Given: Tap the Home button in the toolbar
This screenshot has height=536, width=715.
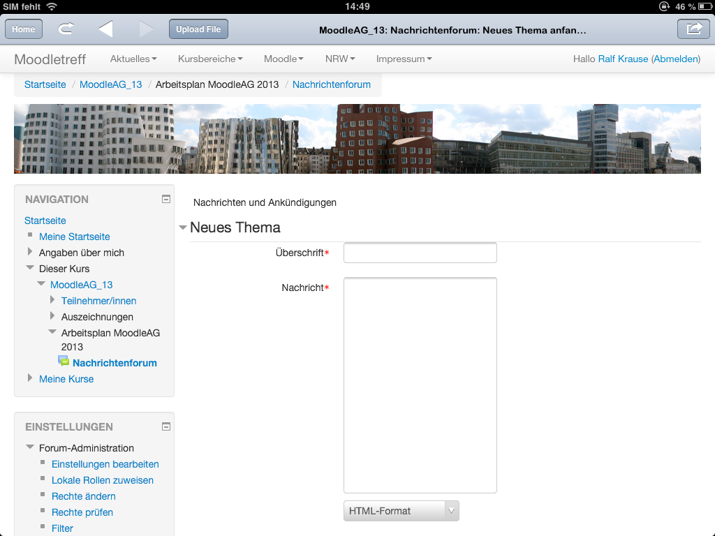Looking at the screenshot, I should (24, 29).
